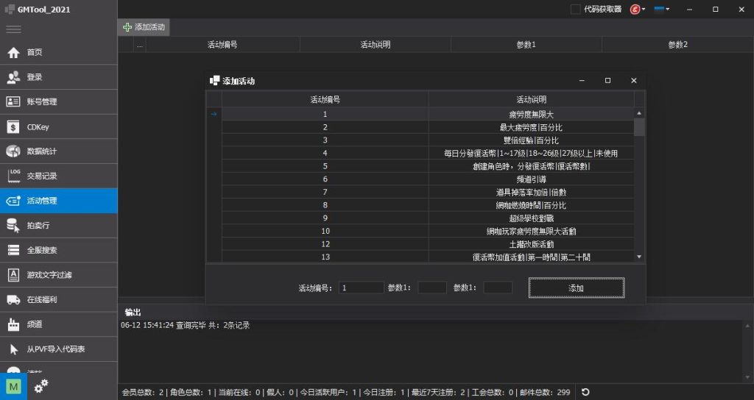Select row 2 最大疲劳度|百分比
Image resolution: width=754 pixels, height=400 pixels.
[428, 127]
